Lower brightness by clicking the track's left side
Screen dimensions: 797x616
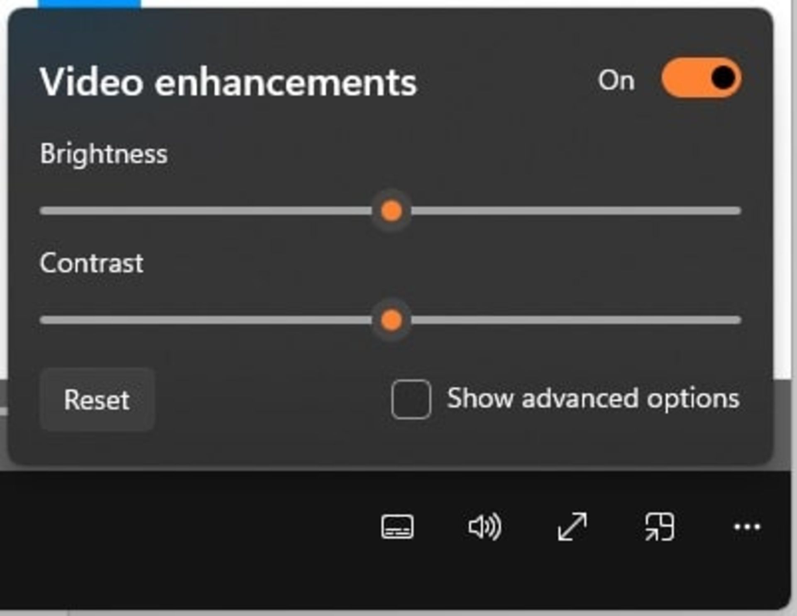(166, 211)
